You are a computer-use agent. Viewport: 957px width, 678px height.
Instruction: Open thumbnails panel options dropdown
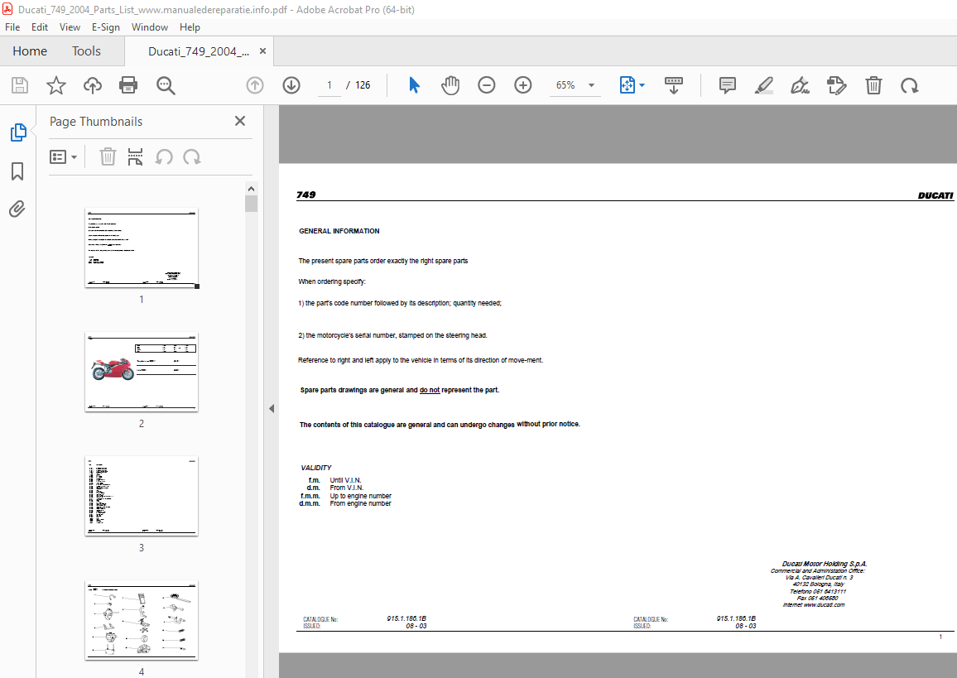[x=64, y=156]
